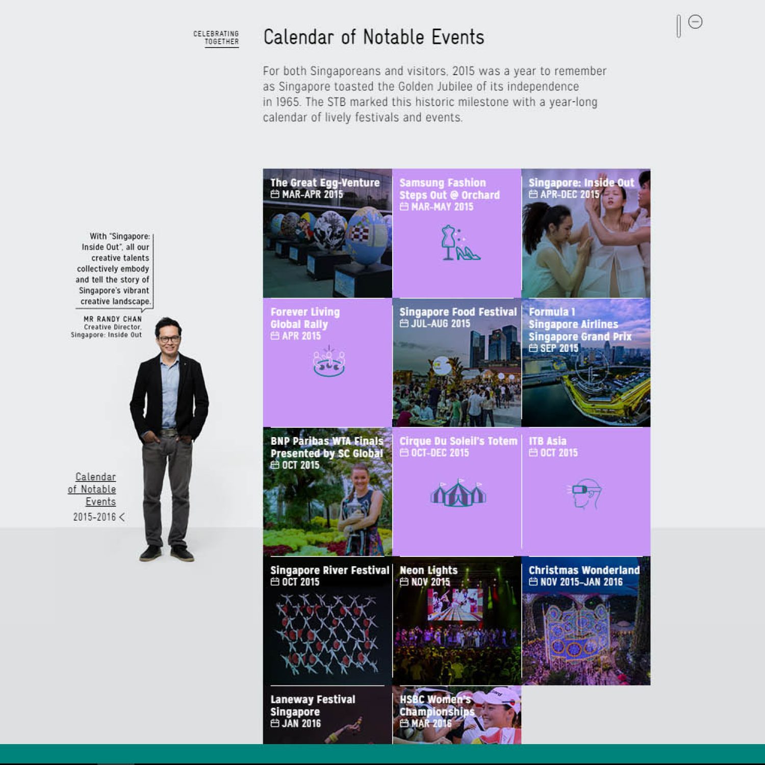The image size is (765, 765).
Task: Click the vertical scroll indicator bar
Action: click(678, 26)
